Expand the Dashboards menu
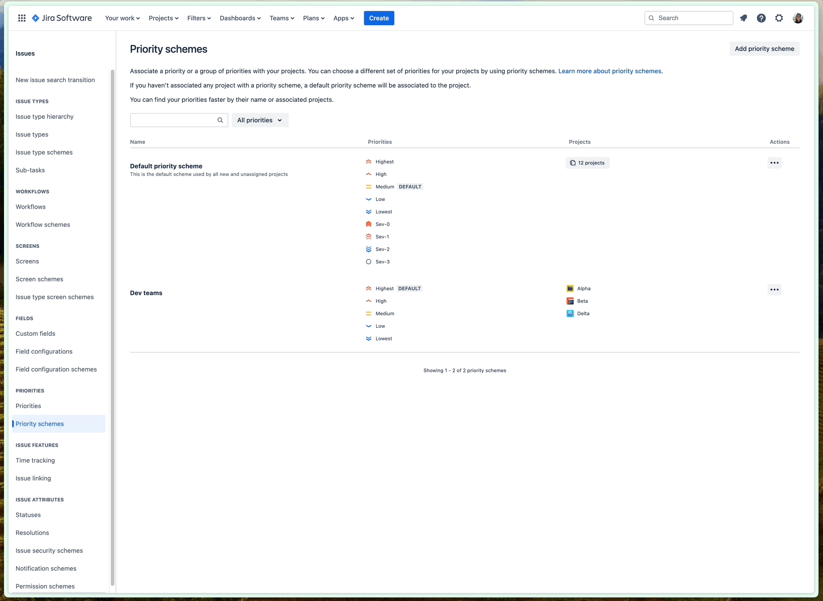The width and height of the screenshot is (823, 601). pos(240,18)
